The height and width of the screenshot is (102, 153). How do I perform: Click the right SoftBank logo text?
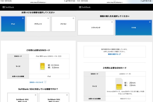pyautogui.click(x=86, y=7)
